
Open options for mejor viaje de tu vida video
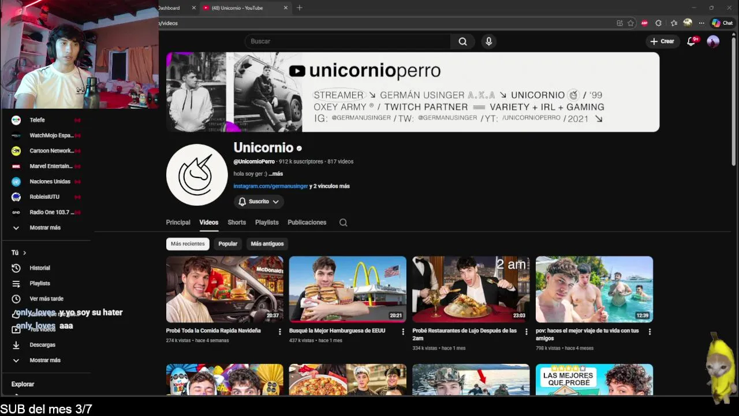click(650, 332)
